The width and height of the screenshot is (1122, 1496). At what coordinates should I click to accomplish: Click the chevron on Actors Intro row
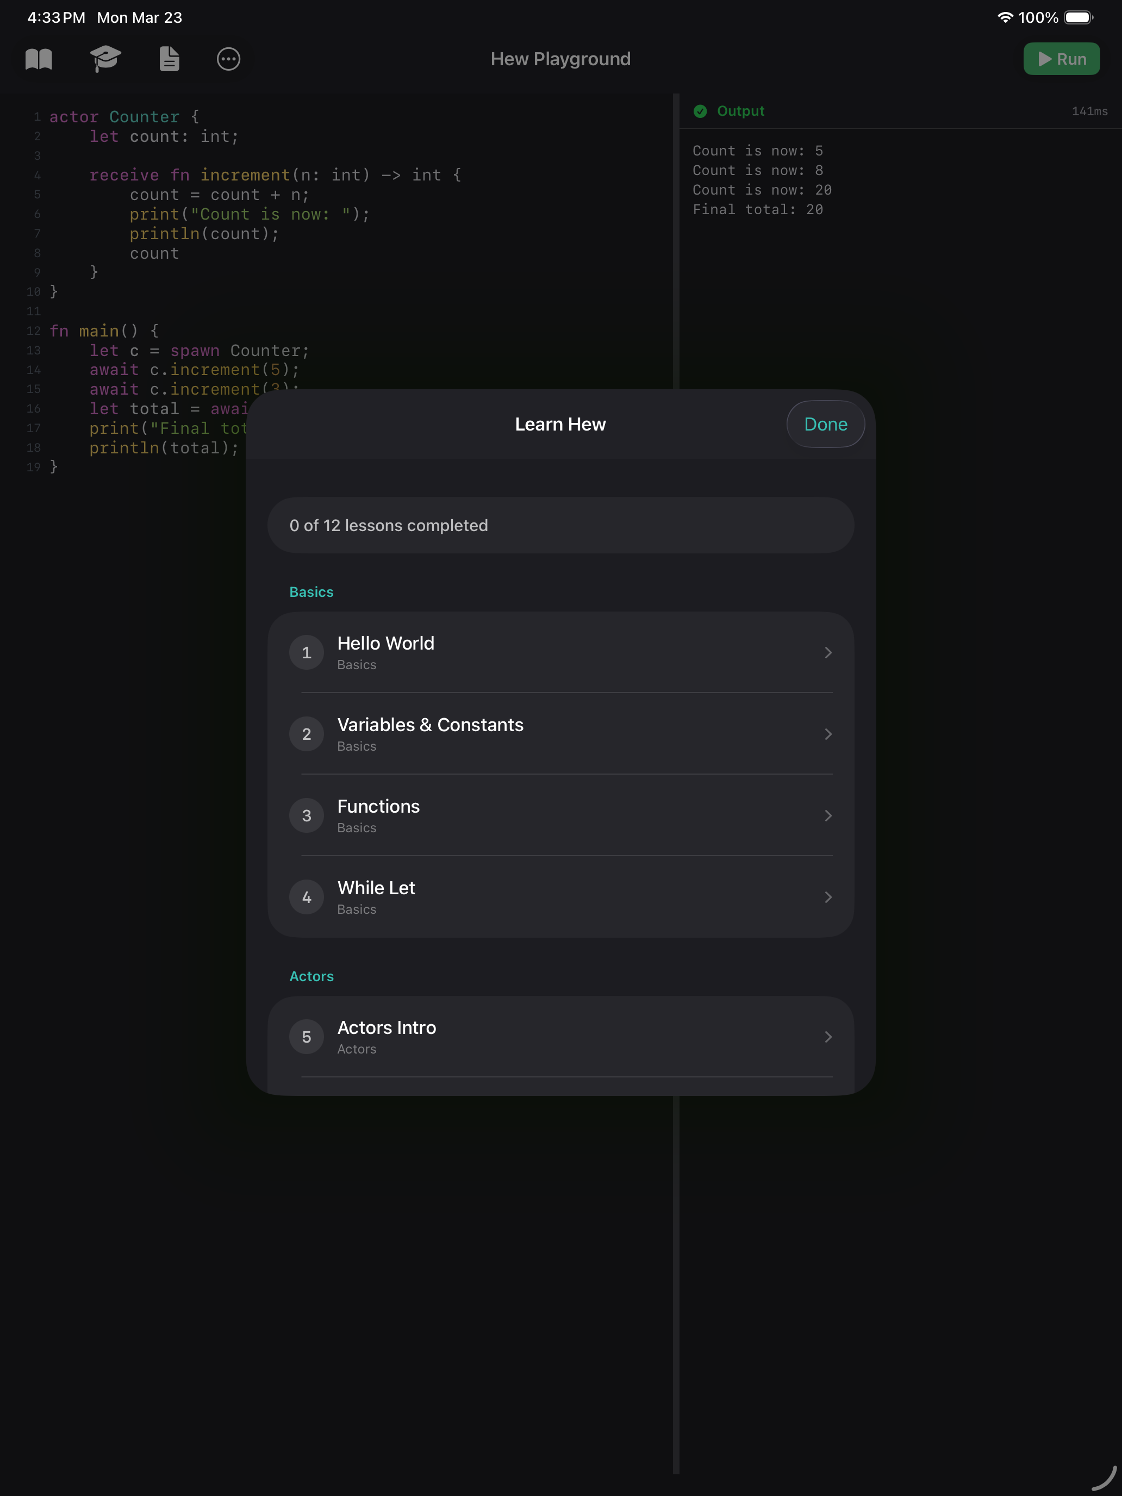(x=828, y=1037)
